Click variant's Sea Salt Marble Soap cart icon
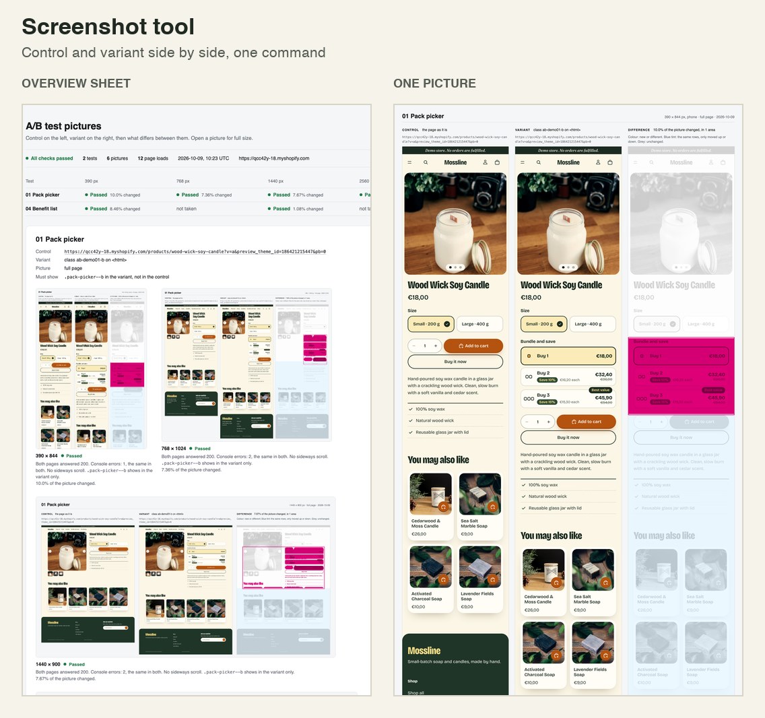This screenshot has height=718, width=765. pos(605,583)
